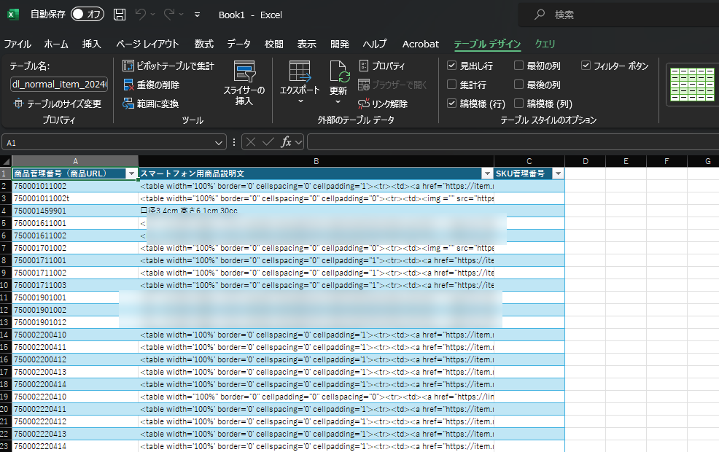Click the 更新 refresh icon
This screenshot has width=719, height=452.
coord(339,71)
